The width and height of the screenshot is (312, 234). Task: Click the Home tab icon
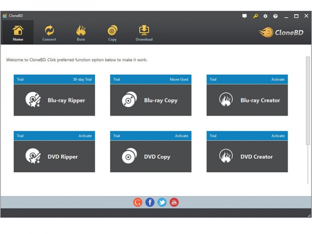pyautogui.click(x=18, y=30)
